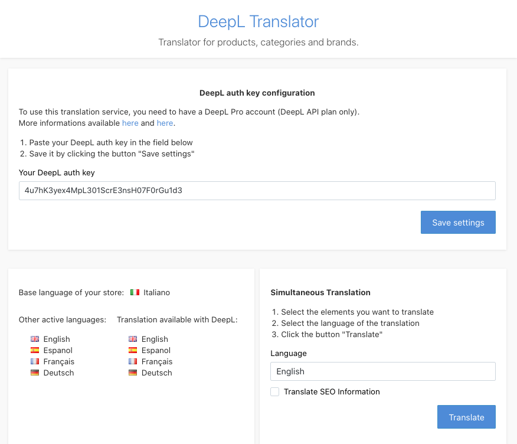Viewport: 517px width, 444px height.
Task: Click the Espanol text under Other active languages
Action: (58, 350)
